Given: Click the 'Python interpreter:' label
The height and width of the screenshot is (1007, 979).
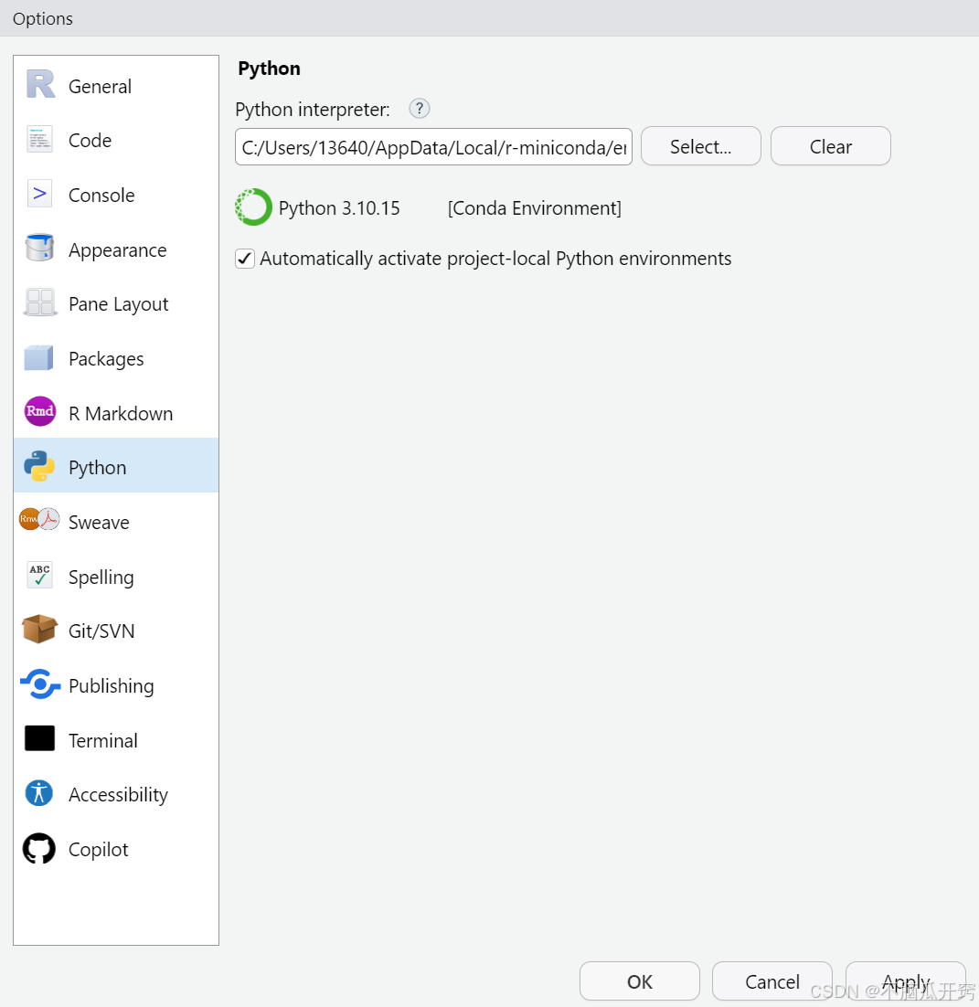Looking at the screenshot, I should 313,110.
